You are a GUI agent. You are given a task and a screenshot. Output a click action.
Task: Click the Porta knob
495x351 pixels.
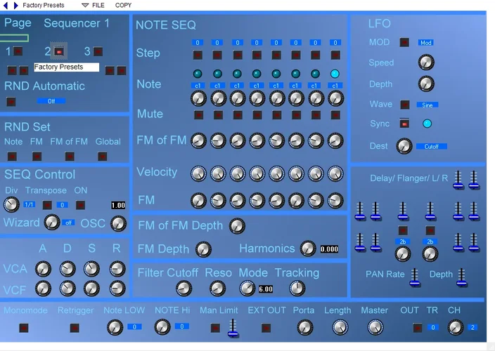pos(304,326)
